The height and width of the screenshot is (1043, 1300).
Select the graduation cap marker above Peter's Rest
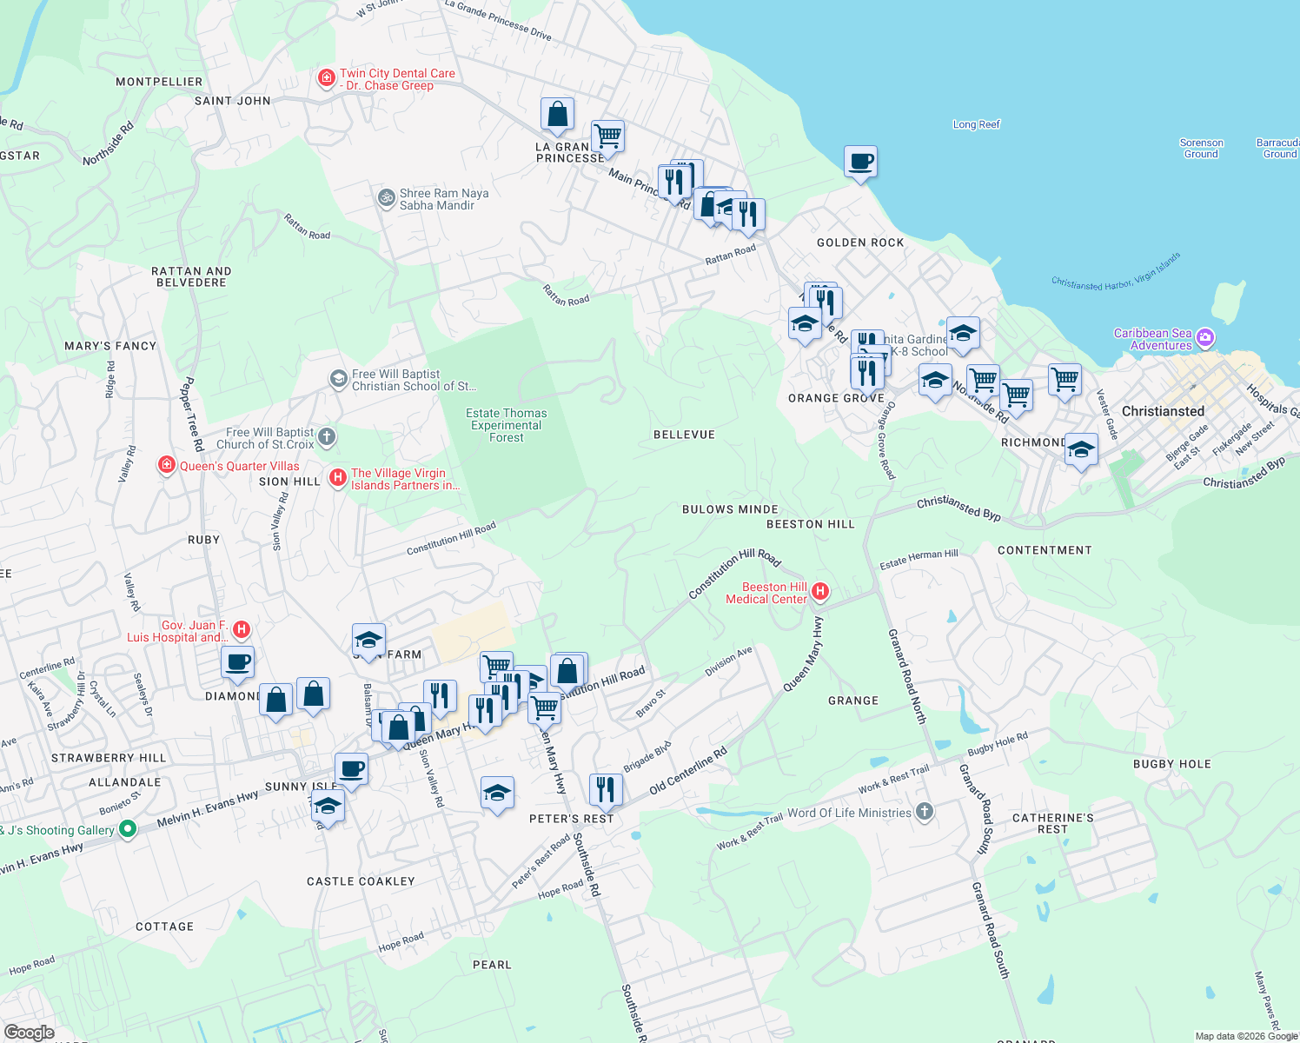pyautogui.click(x=497, y=793)
